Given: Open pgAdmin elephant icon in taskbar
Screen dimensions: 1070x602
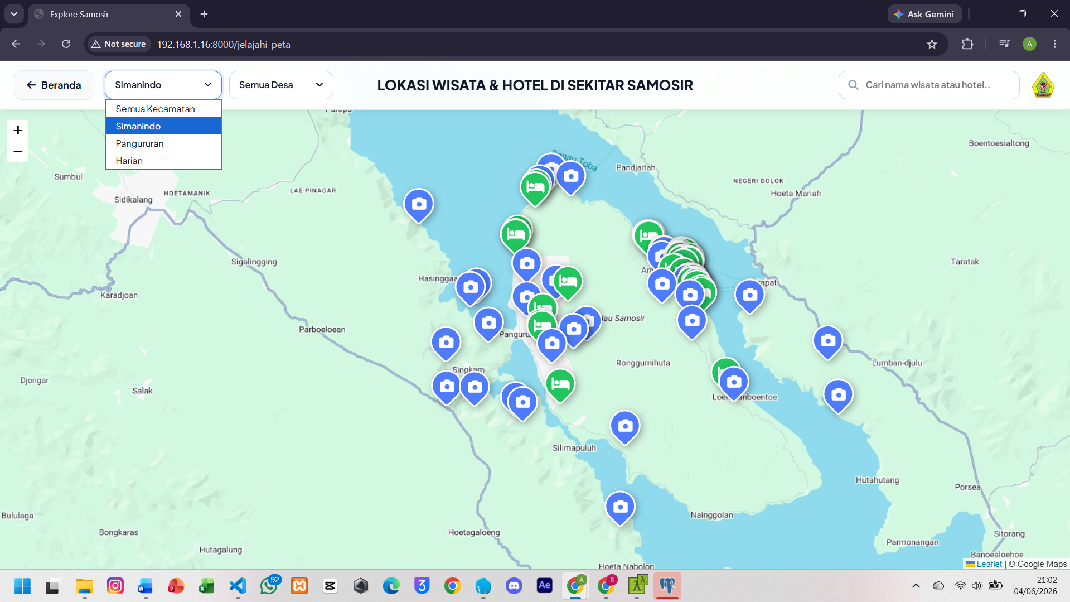Looking at the screenshot, I should (x=667, y=586).
